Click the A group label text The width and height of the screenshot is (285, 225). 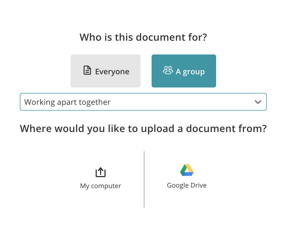coord(190,72)
